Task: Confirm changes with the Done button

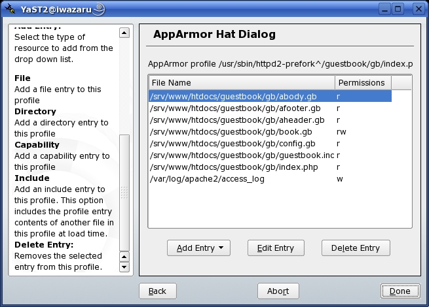Action: pos(399,291)
